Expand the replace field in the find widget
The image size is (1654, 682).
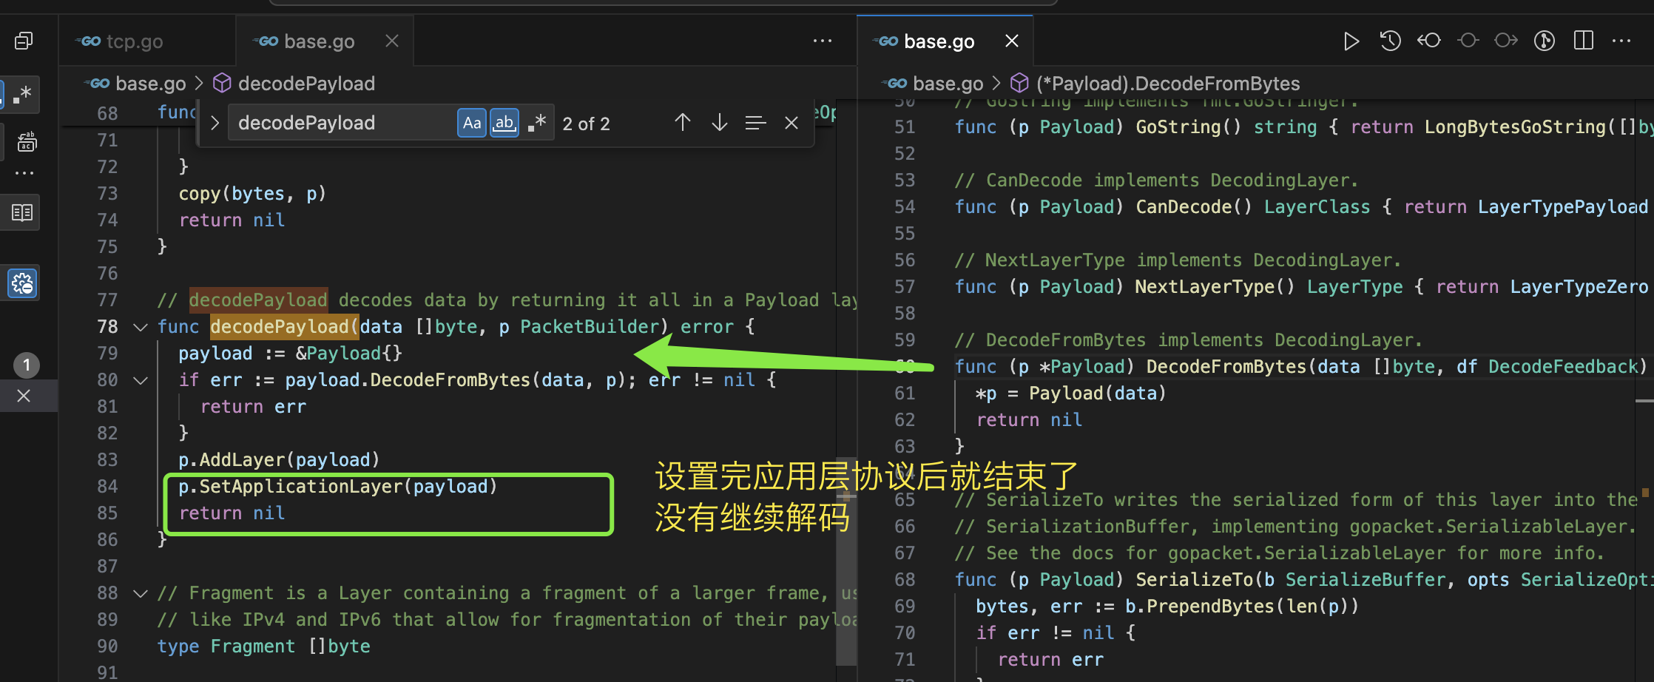click(215, 123)
